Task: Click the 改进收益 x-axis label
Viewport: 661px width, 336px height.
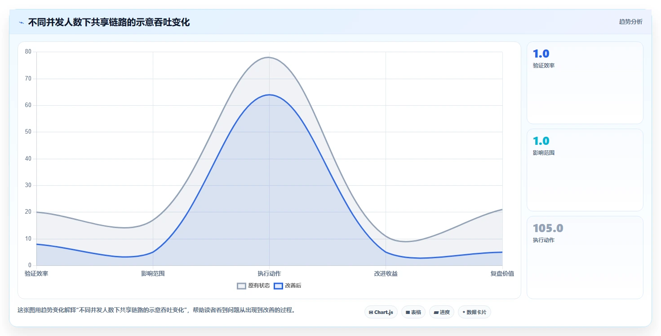Action: [x=386, y=273]
